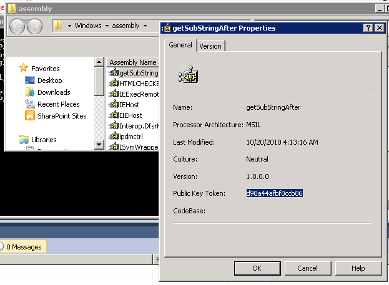389x285 pixels.
Task: Click the Back arrow in the assembly window
Action: click(x=17, y=27)
